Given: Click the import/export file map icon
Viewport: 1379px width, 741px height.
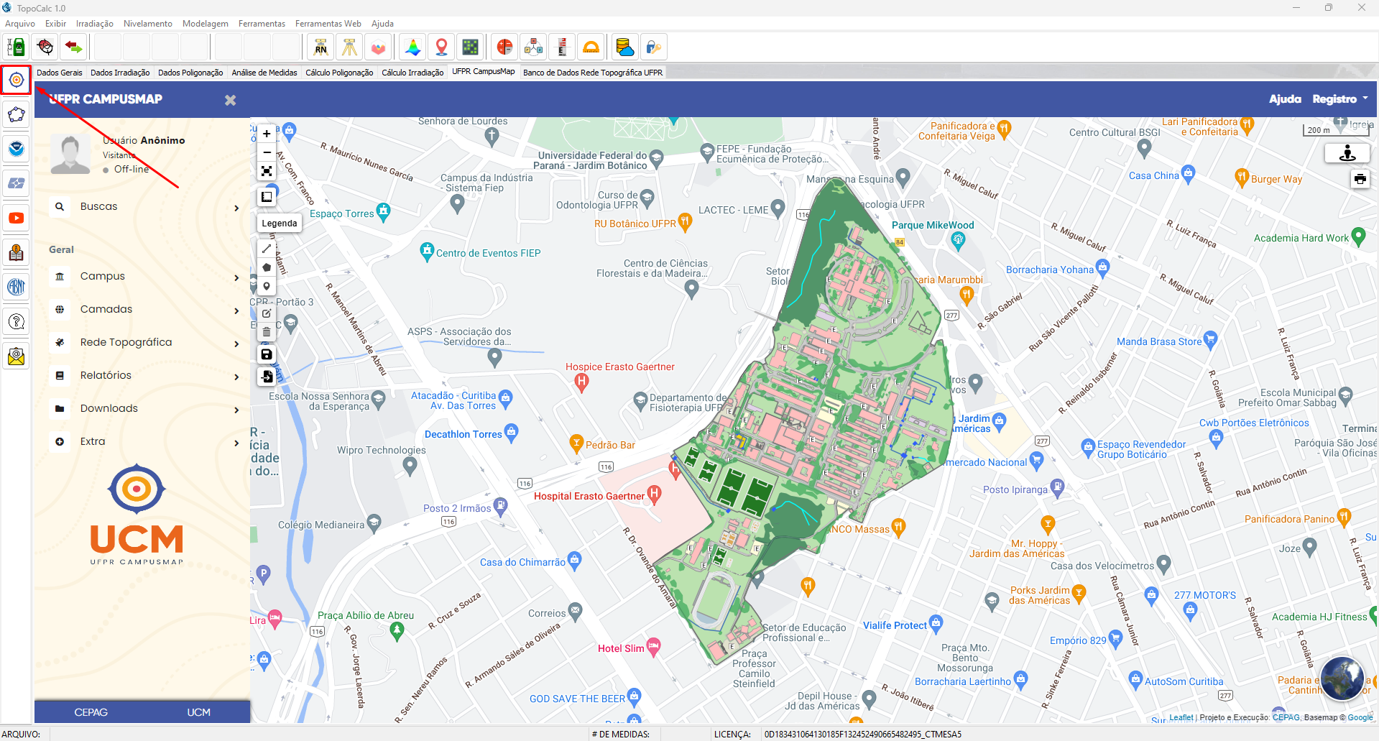Looking at the screenshot, I should coord(267,376).
